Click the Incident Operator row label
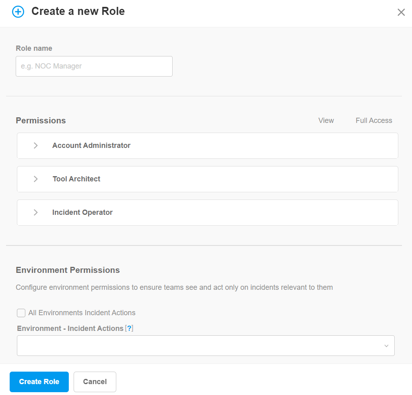The height and width of the screenshot is (395, 412). coord(82,212)
